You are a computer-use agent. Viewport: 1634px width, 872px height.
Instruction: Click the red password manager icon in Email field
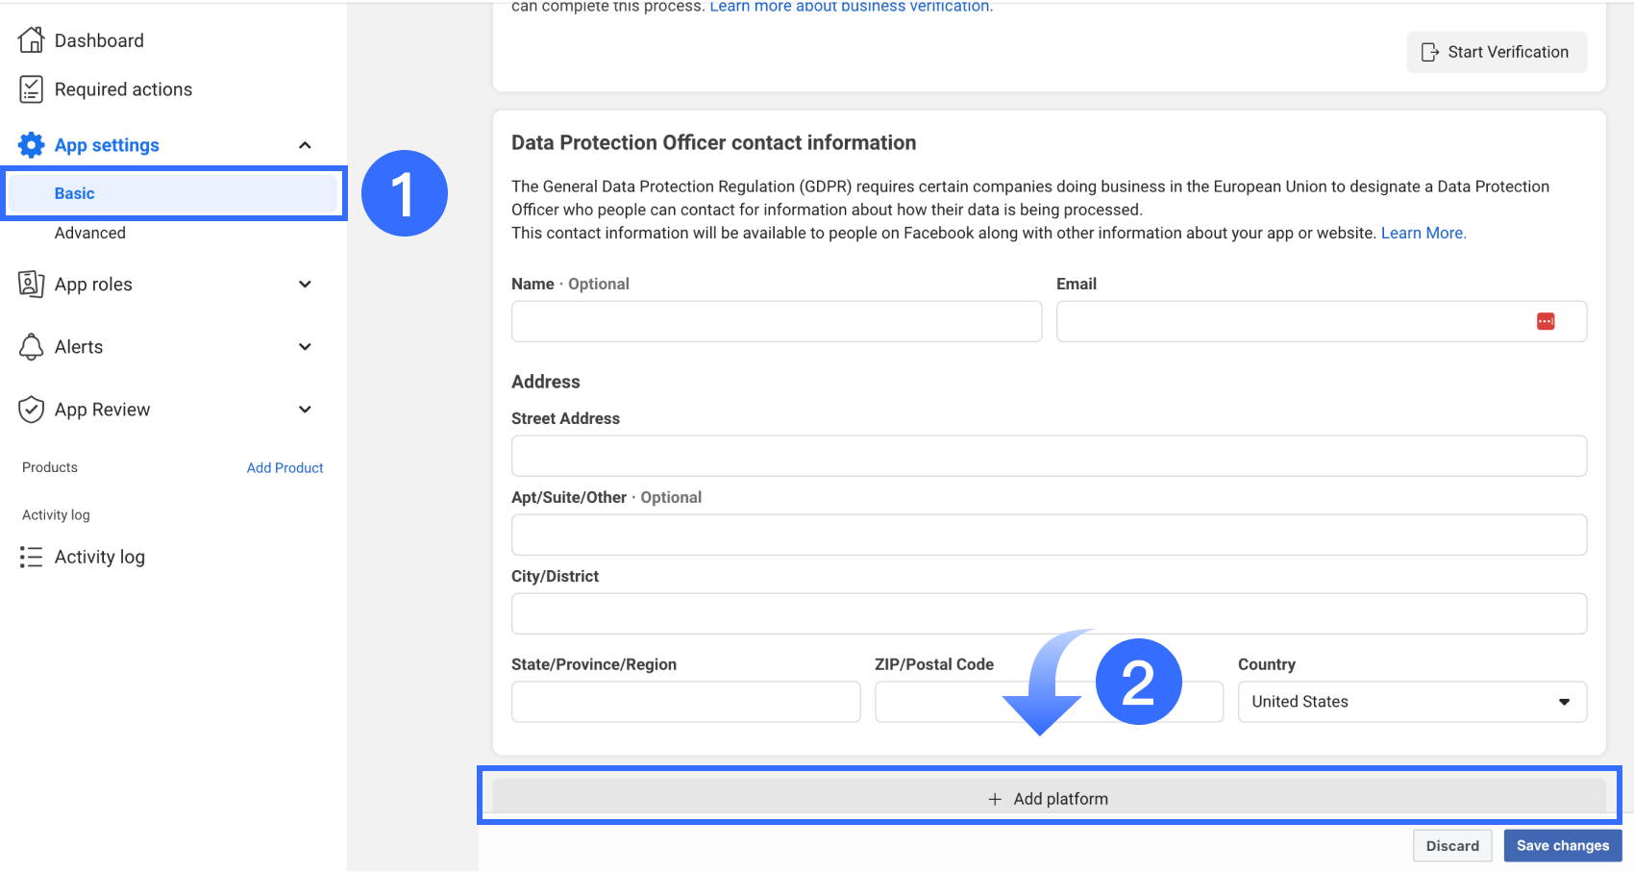pyautogui.click(x=1546, y=321)
